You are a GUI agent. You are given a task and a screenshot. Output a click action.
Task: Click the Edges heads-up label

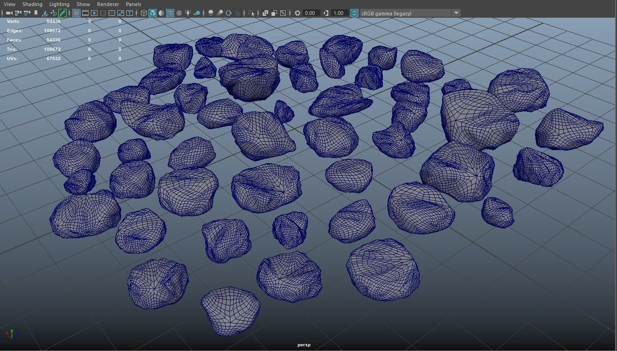click(14, 31)
